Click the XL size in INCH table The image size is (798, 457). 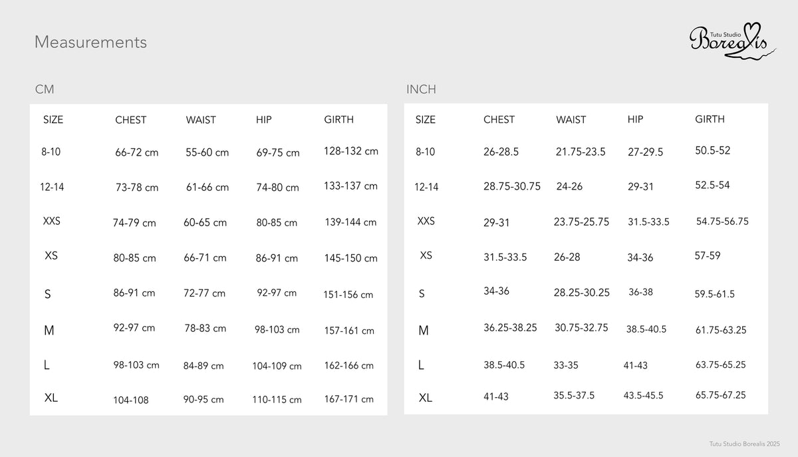(426, 398)
